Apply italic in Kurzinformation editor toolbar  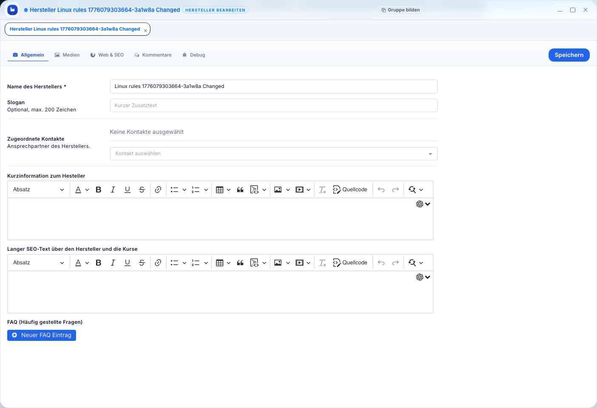pyautogui.click(x=113, y=190)
